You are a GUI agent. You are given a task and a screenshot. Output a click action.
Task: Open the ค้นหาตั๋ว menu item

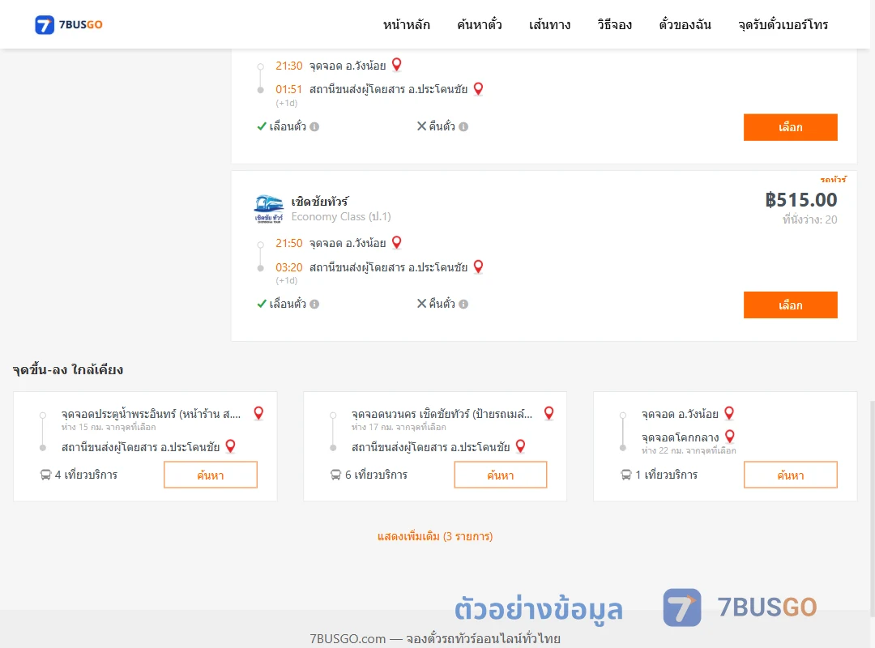(x=480, y=24)
